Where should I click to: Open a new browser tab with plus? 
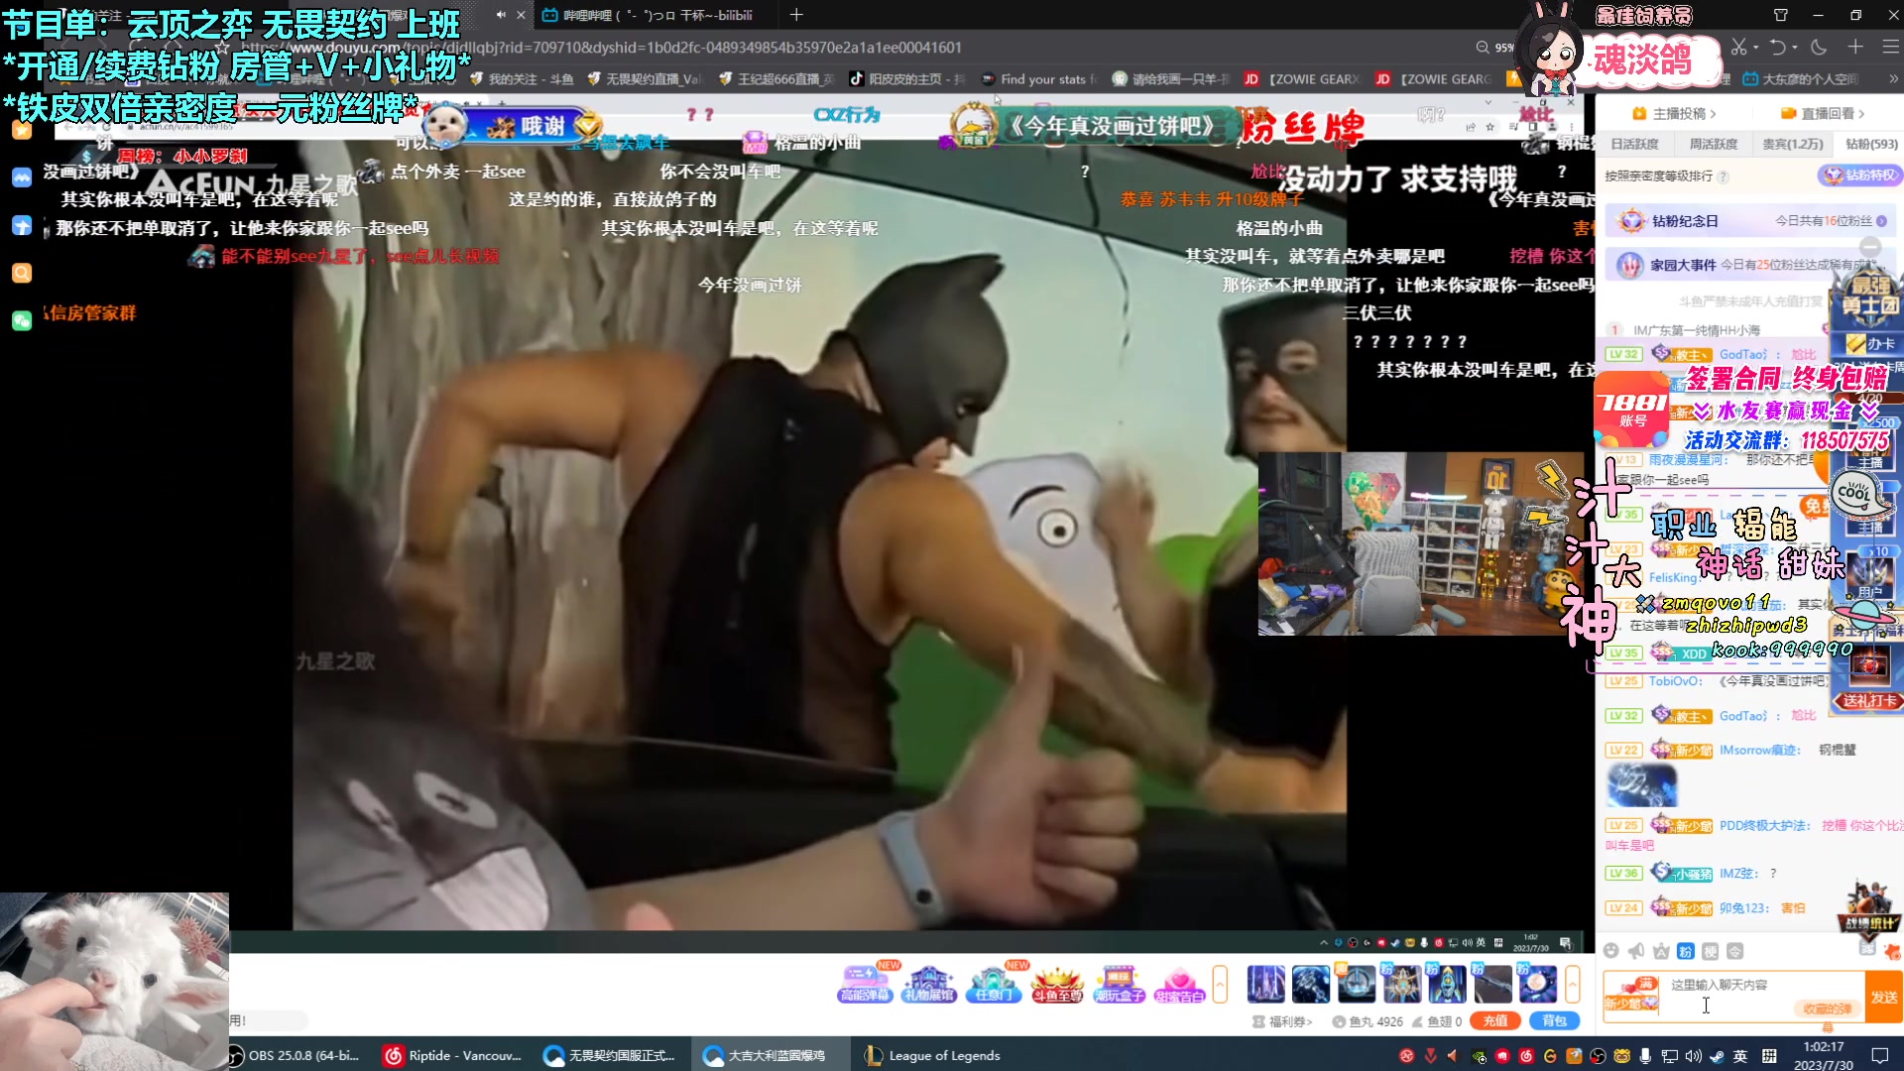796,15
